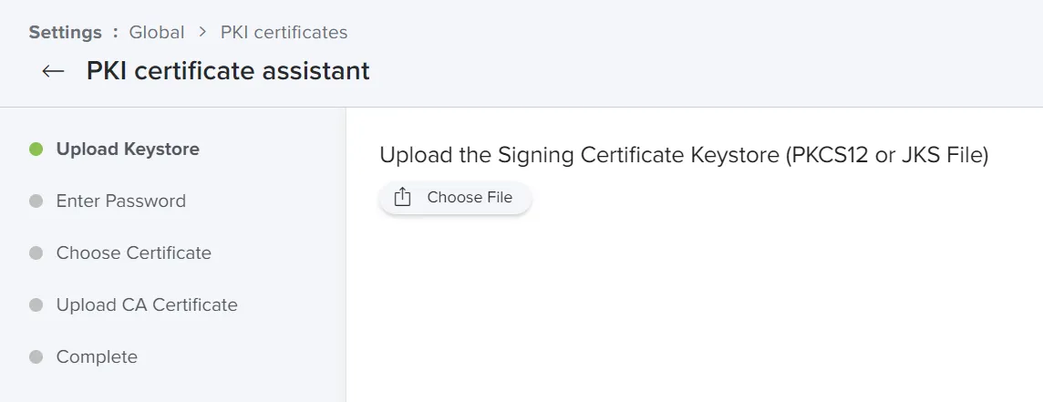Click the breadcrumb chevron after Global
Screen dimensions: 1043x402
click(203, 32)
